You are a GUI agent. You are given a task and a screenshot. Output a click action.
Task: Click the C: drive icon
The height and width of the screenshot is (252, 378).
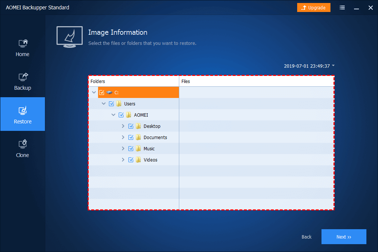coord(109,92)
